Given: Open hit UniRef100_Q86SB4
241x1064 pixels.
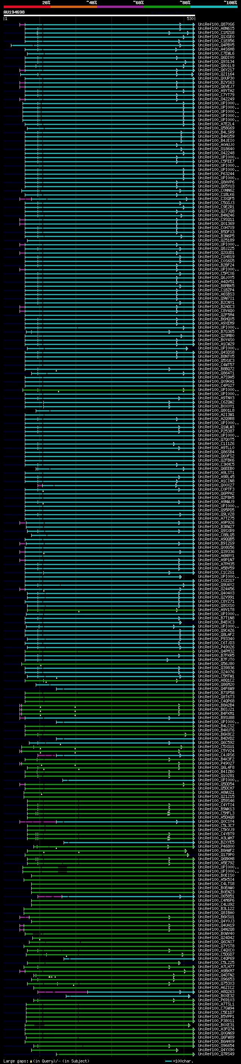Looking at the screenshot, I should pyautogui.click(x=216, y=452).
